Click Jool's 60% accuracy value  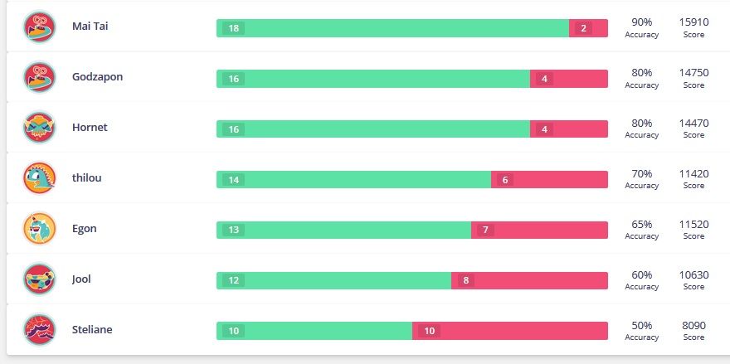(x=641, y=275)
